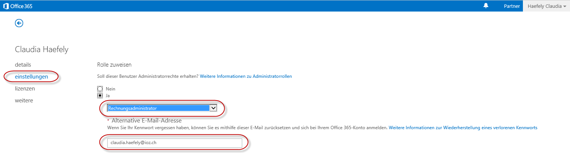Viewport: 570px width, 153px height.
Task: Open the notifications bell
Action: [486, 6]
